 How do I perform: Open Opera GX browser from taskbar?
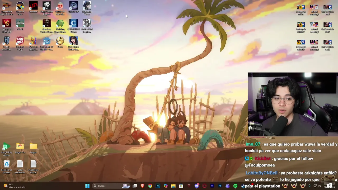coord(204,186)
